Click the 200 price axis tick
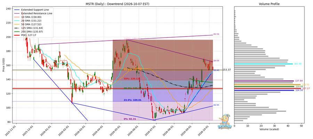This screenshot has width=313, height=139. click(9, 37)
